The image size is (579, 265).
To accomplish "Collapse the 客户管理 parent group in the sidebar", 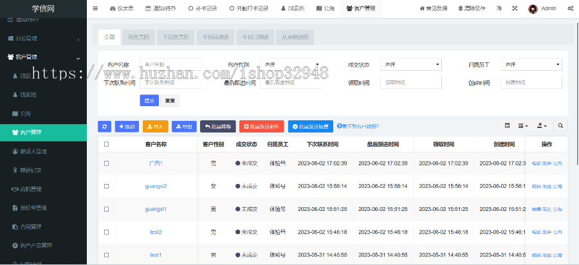I will tap(44, 57).
